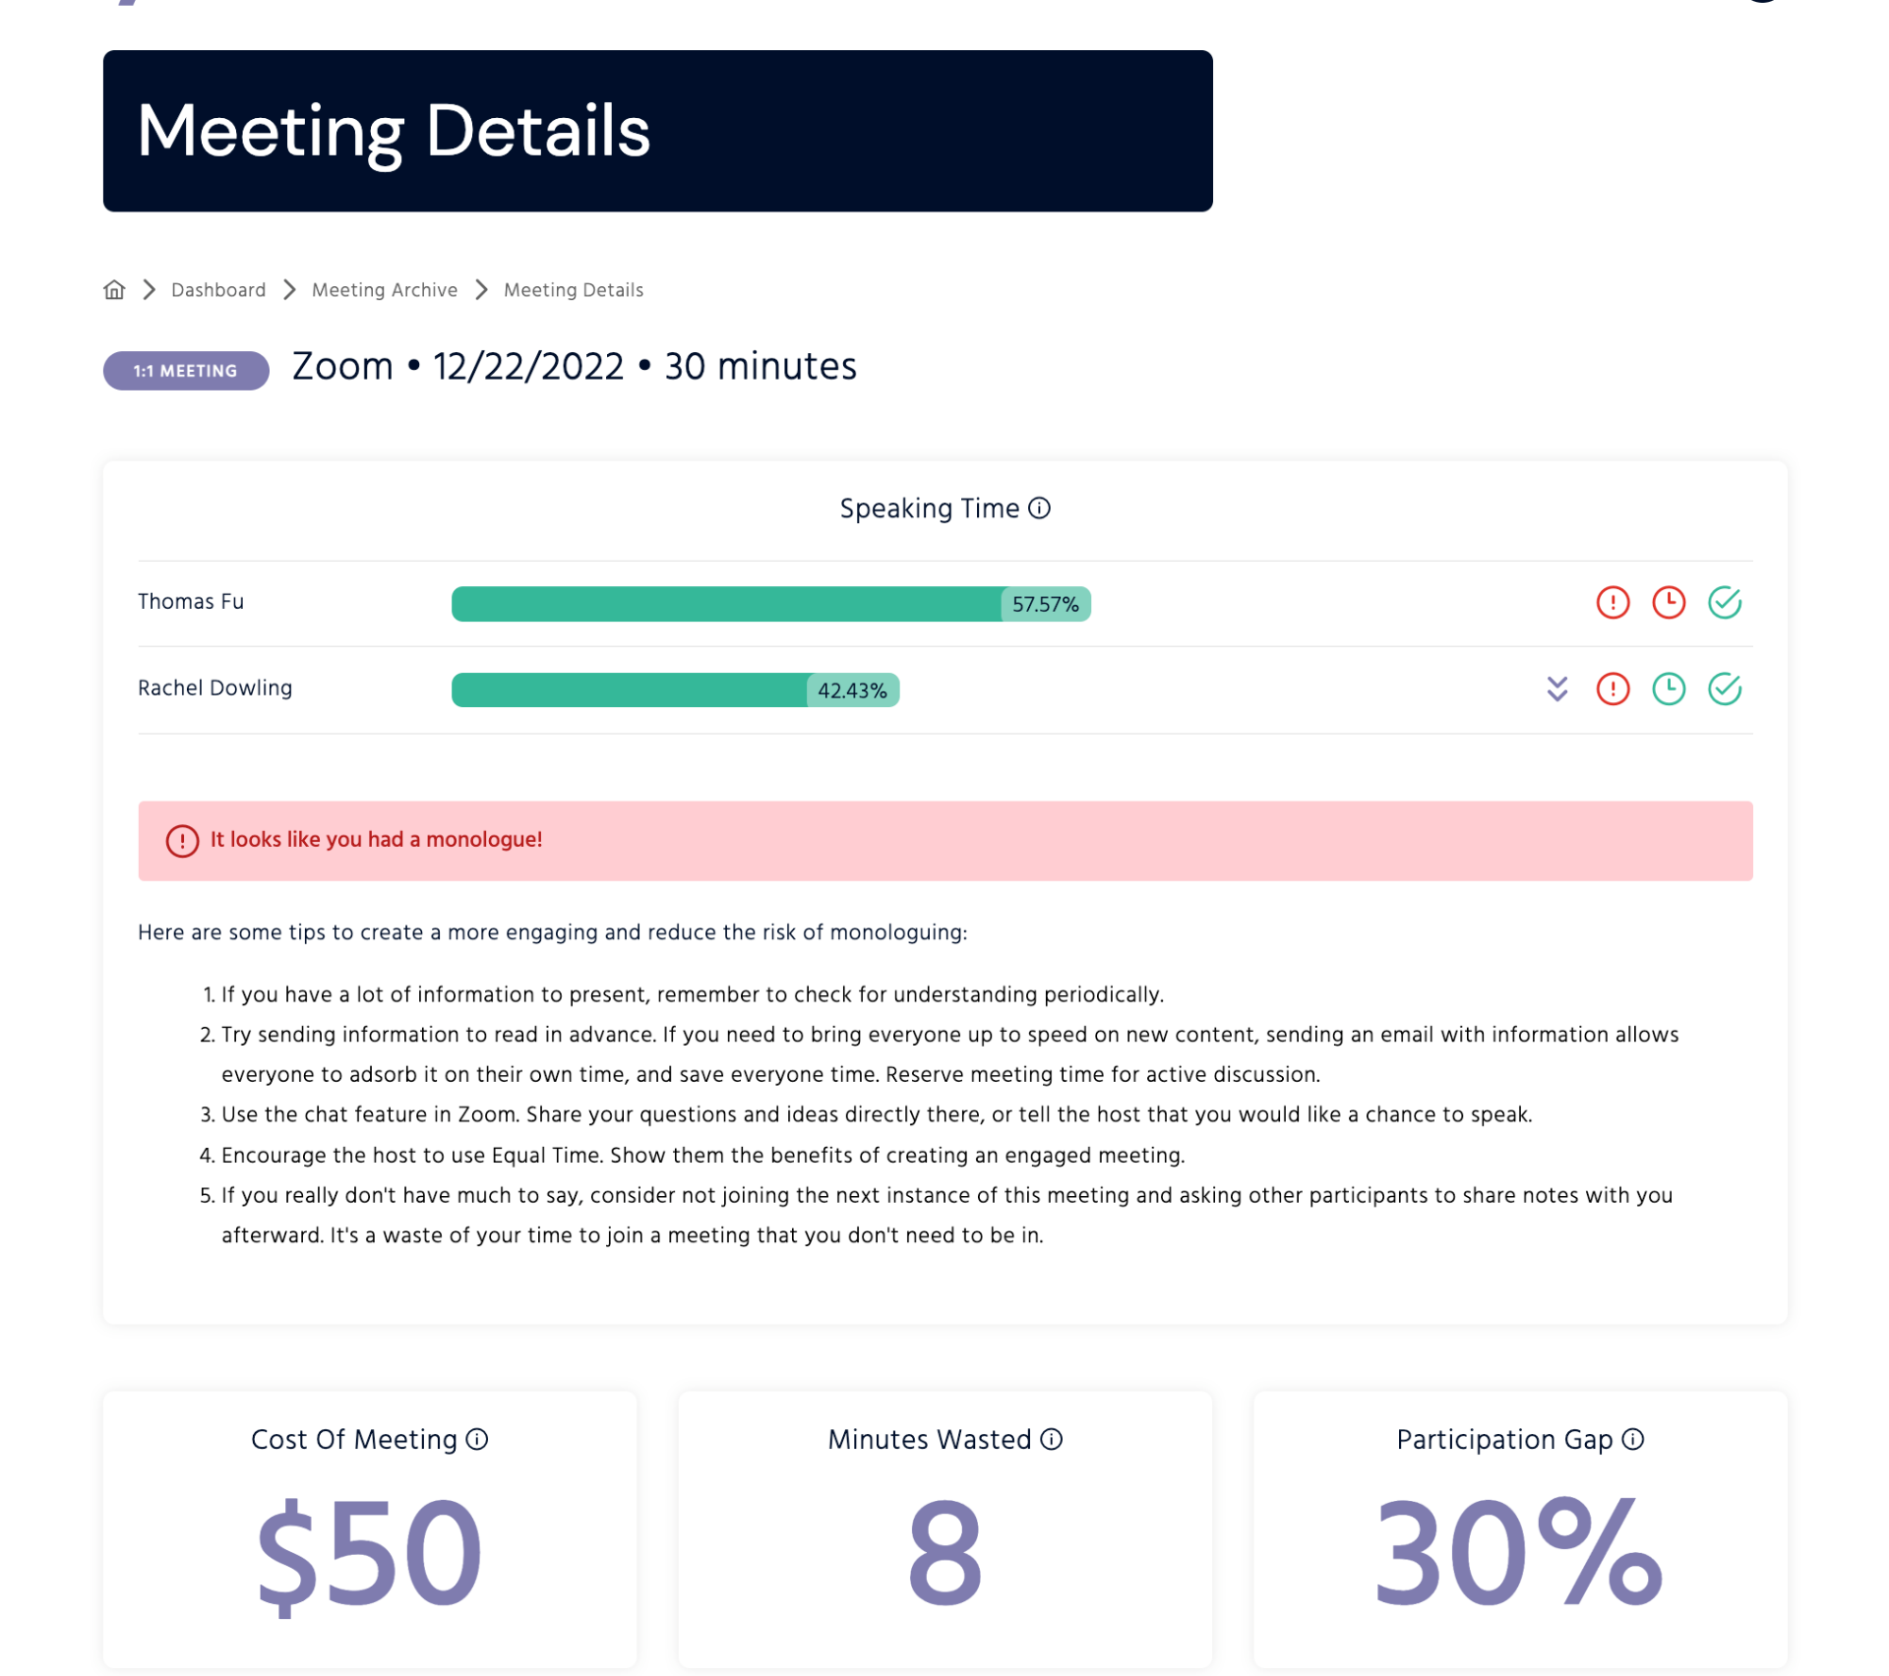This screenshot has width=1889, height=1676.
Task: Click the $50 cost value card
Action: click(370, 1529)
